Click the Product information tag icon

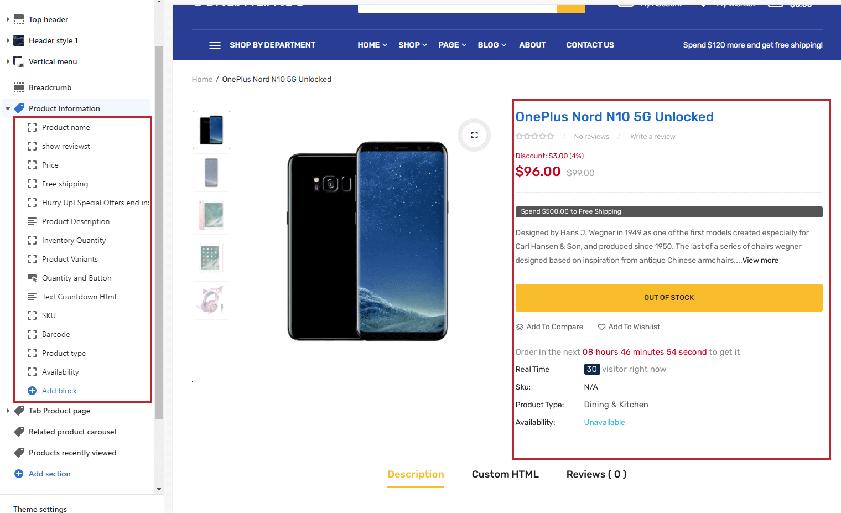point(19,108)
